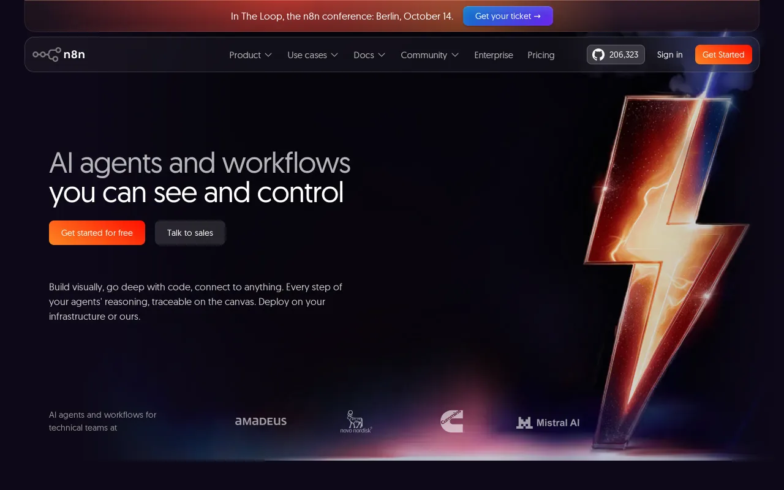Expand the Product dropdown menu
The width and height of the screenshot is (784, 490).
[x=251, y=55]
